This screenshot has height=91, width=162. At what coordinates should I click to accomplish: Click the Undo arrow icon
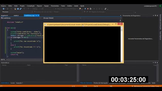click(24, 9)
